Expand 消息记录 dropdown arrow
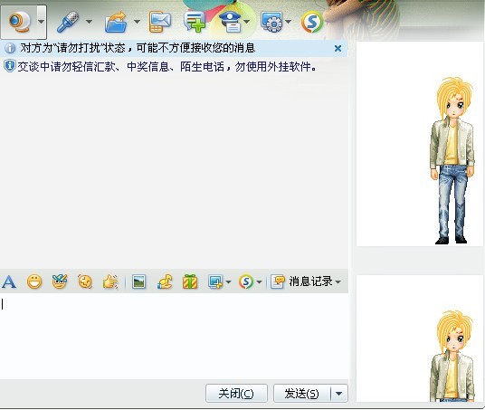 tap(338, 281)
